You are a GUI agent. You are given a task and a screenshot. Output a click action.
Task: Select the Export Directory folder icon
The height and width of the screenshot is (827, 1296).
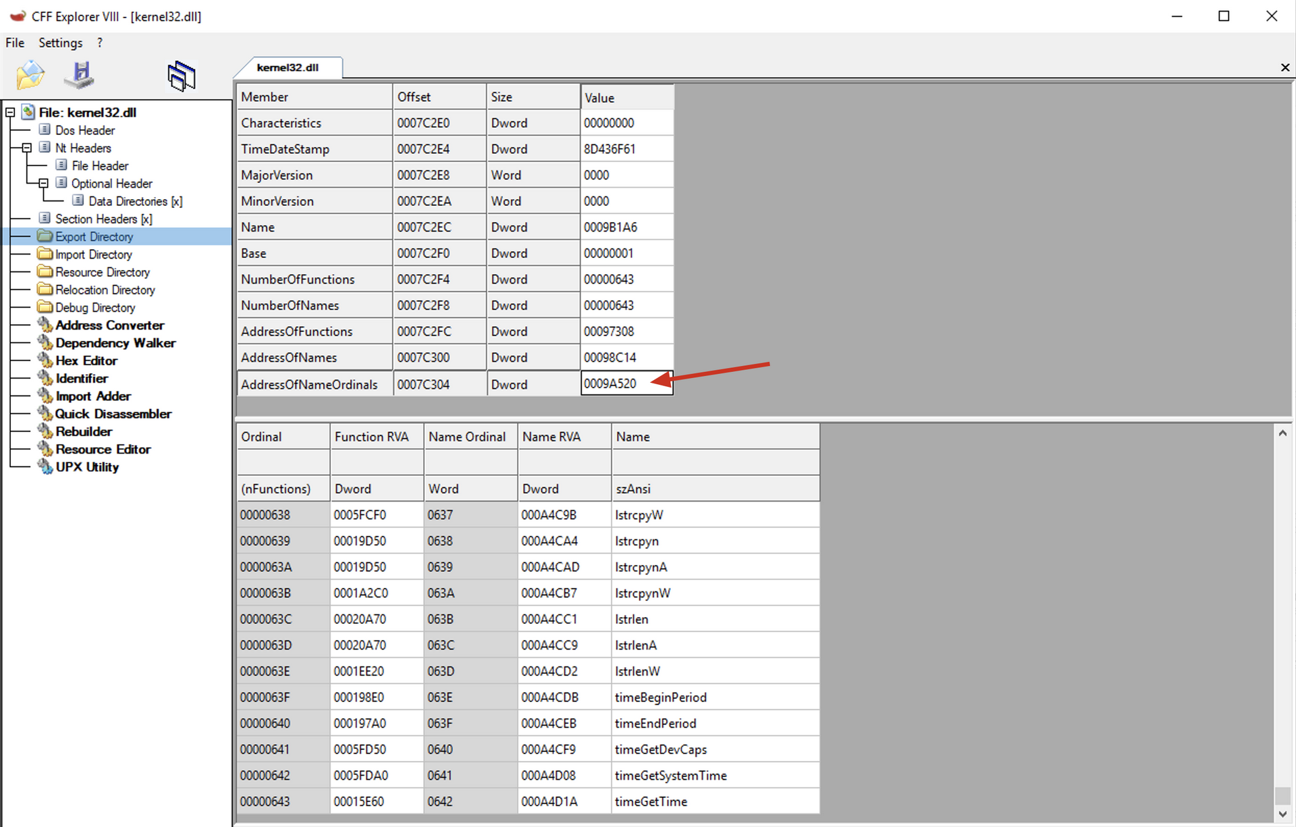[x=45, y=236]
